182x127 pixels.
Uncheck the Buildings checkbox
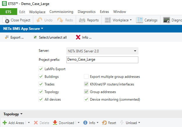tap(41, 76)
